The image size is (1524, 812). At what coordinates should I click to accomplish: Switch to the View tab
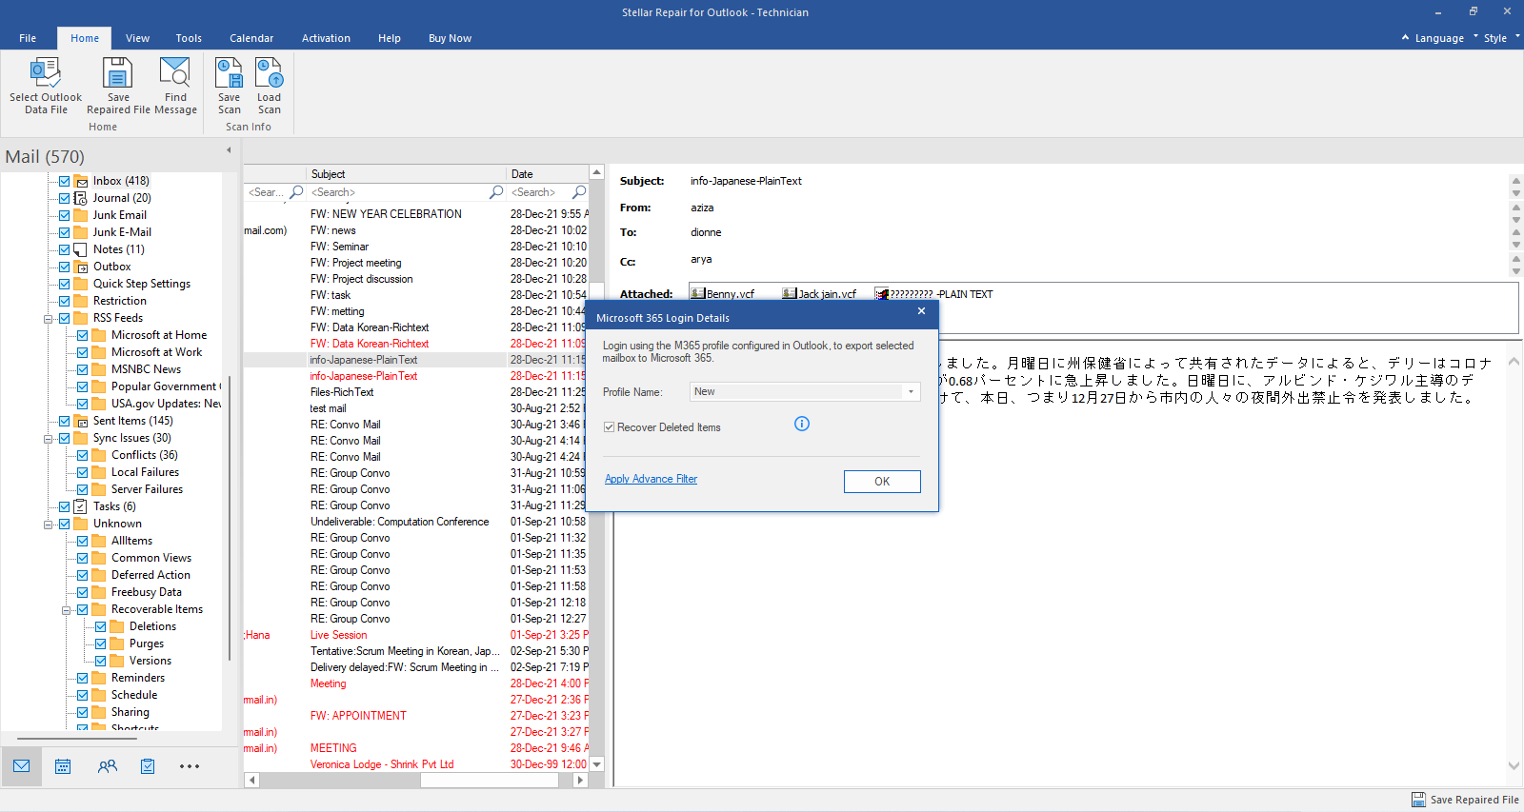[137, 38]
